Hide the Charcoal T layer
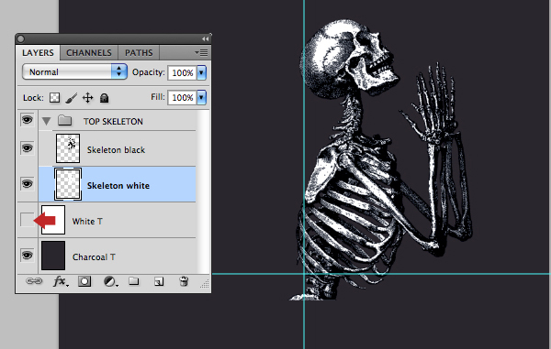This screenshot has height=349, width=551. [27, 255]
